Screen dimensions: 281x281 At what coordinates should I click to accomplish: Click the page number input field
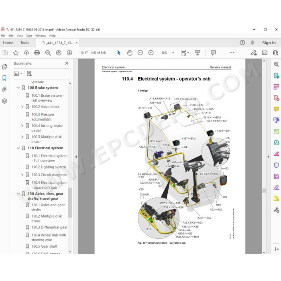(83, 53)
